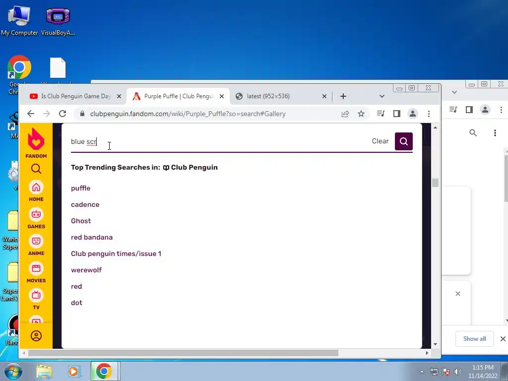Close the 'latest (952×536)' tab

[324, 96]
